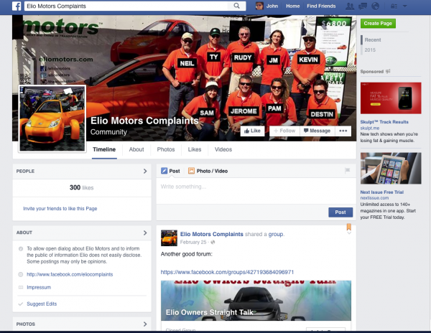The width and height of the screenshot is (431, 333).
Task: Open the messages icon in top bar
Action: (363, 6)
